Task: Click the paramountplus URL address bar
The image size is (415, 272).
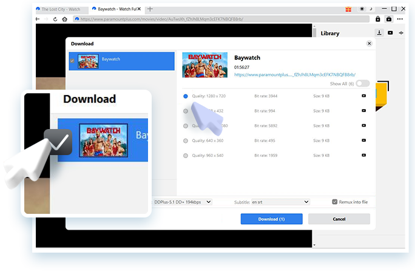Action: coord(221,19)
